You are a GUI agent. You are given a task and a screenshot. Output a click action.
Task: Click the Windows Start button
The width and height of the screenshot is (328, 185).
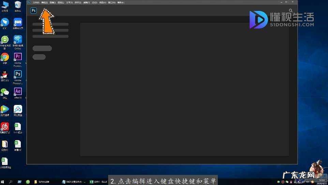click(x=3, y=182)
